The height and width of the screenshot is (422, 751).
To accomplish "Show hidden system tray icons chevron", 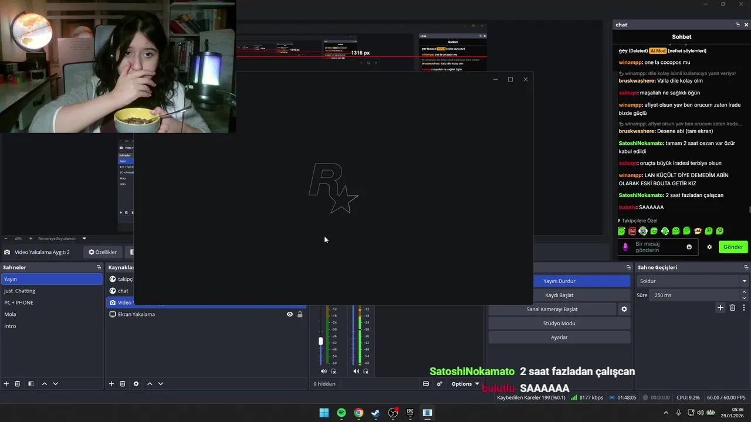I will coord(665,413).
